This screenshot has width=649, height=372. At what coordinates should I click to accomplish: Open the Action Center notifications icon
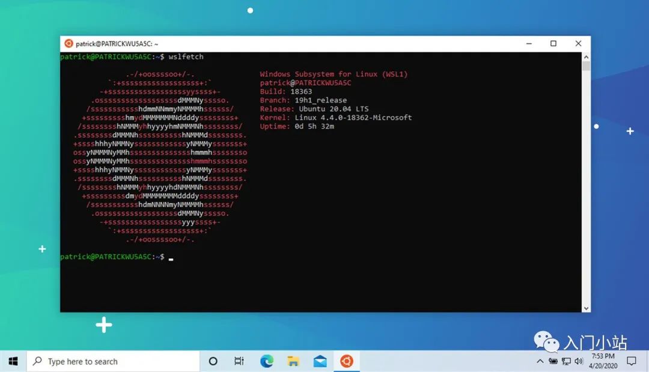click(631, 361)
